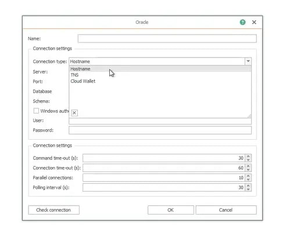
Task: Decrease Polling interval with down arrow
Action: pos(248,190)
